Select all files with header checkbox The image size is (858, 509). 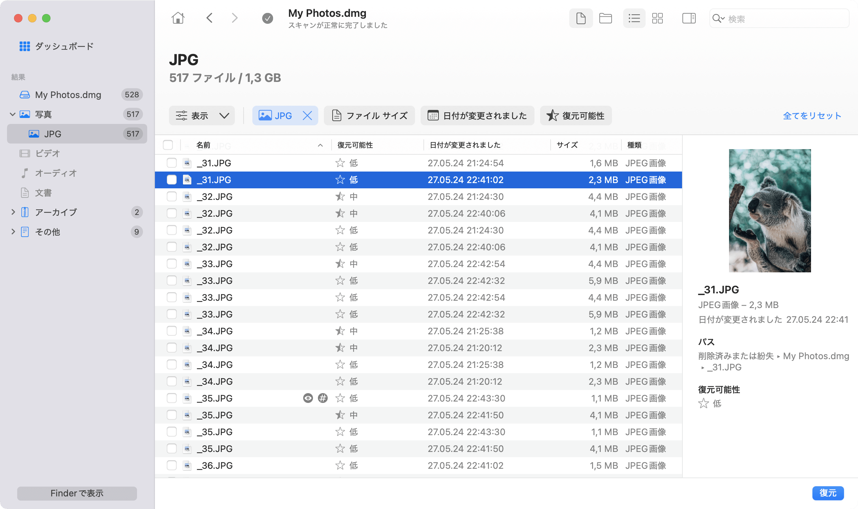point(168,145)
